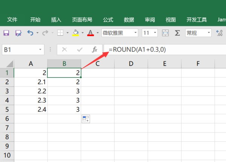Viewport: 226px width, 162px height.
Task: Open the 文件 menu tab
Action: click(x=12, y=20)
